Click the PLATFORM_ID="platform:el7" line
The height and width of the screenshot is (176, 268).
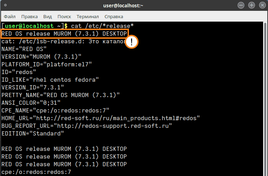pyautogui.click(x=47, y=65)
